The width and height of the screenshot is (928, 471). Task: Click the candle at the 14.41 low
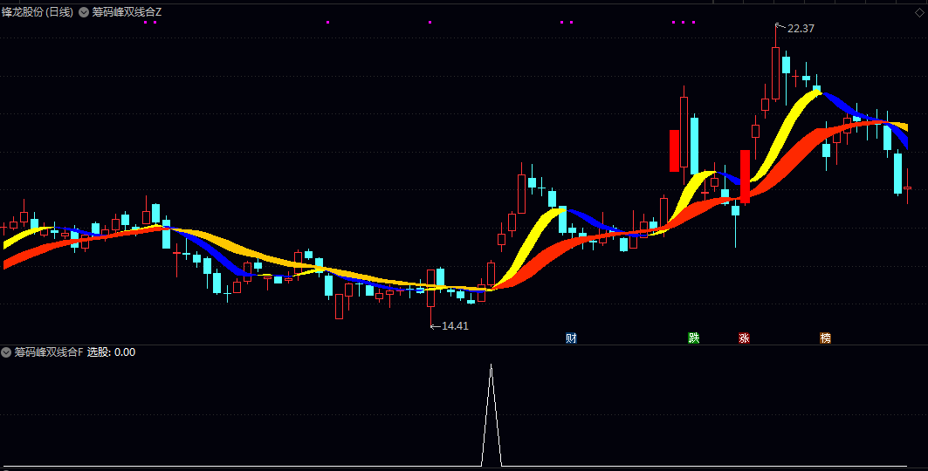(431, 289)
